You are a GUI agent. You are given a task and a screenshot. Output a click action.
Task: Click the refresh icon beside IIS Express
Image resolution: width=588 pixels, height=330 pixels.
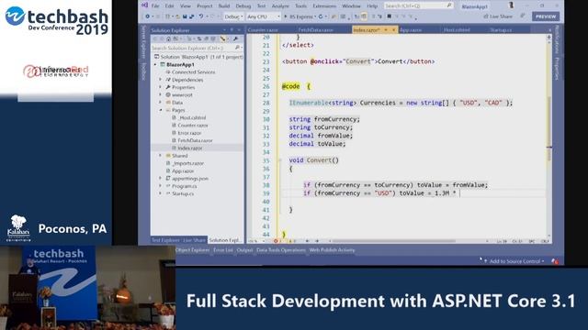pos(321,16)
